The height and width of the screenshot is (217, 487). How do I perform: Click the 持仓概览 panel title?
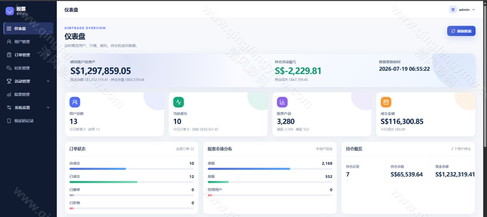pos(354,149)
